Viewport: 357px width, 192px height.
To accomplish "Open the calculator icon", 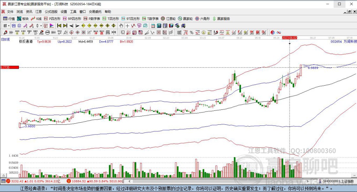I will pyautogui.click(x=159, y=26).
